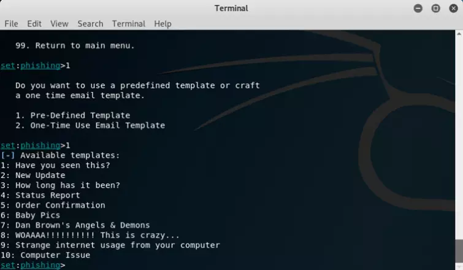
Task: Click the 'Order Confirmation' template line
Action: coord(60,205)
